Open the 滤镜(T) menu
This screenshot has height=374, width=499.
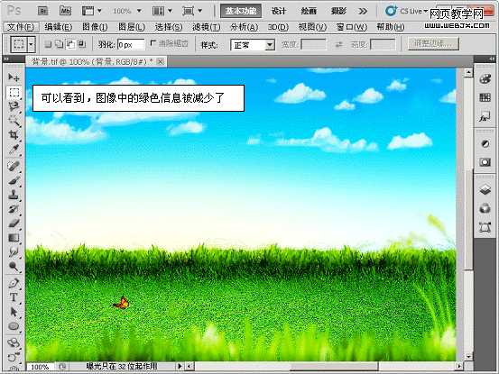pyautogui.click(x=207, y=27)
